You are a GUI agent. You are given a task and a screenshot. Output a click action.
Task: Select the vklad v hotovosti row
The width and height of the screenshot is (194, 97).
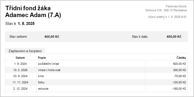click(x=97, y=70)
